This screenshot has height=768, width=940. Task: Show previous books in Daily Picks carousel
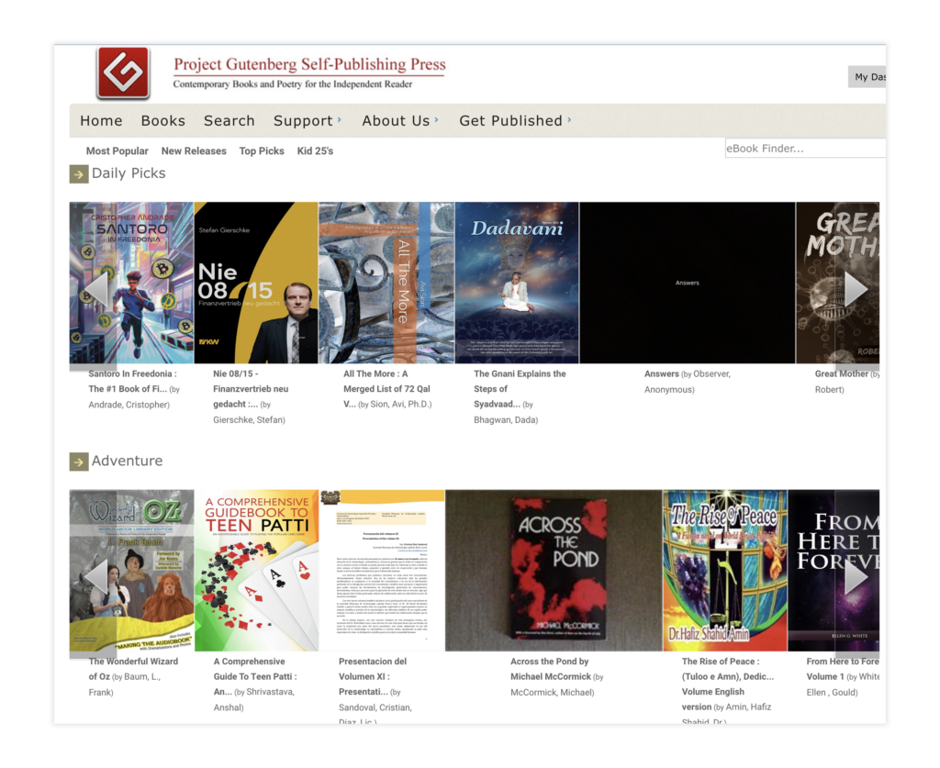pyautogui.click(x=95, y=290)
